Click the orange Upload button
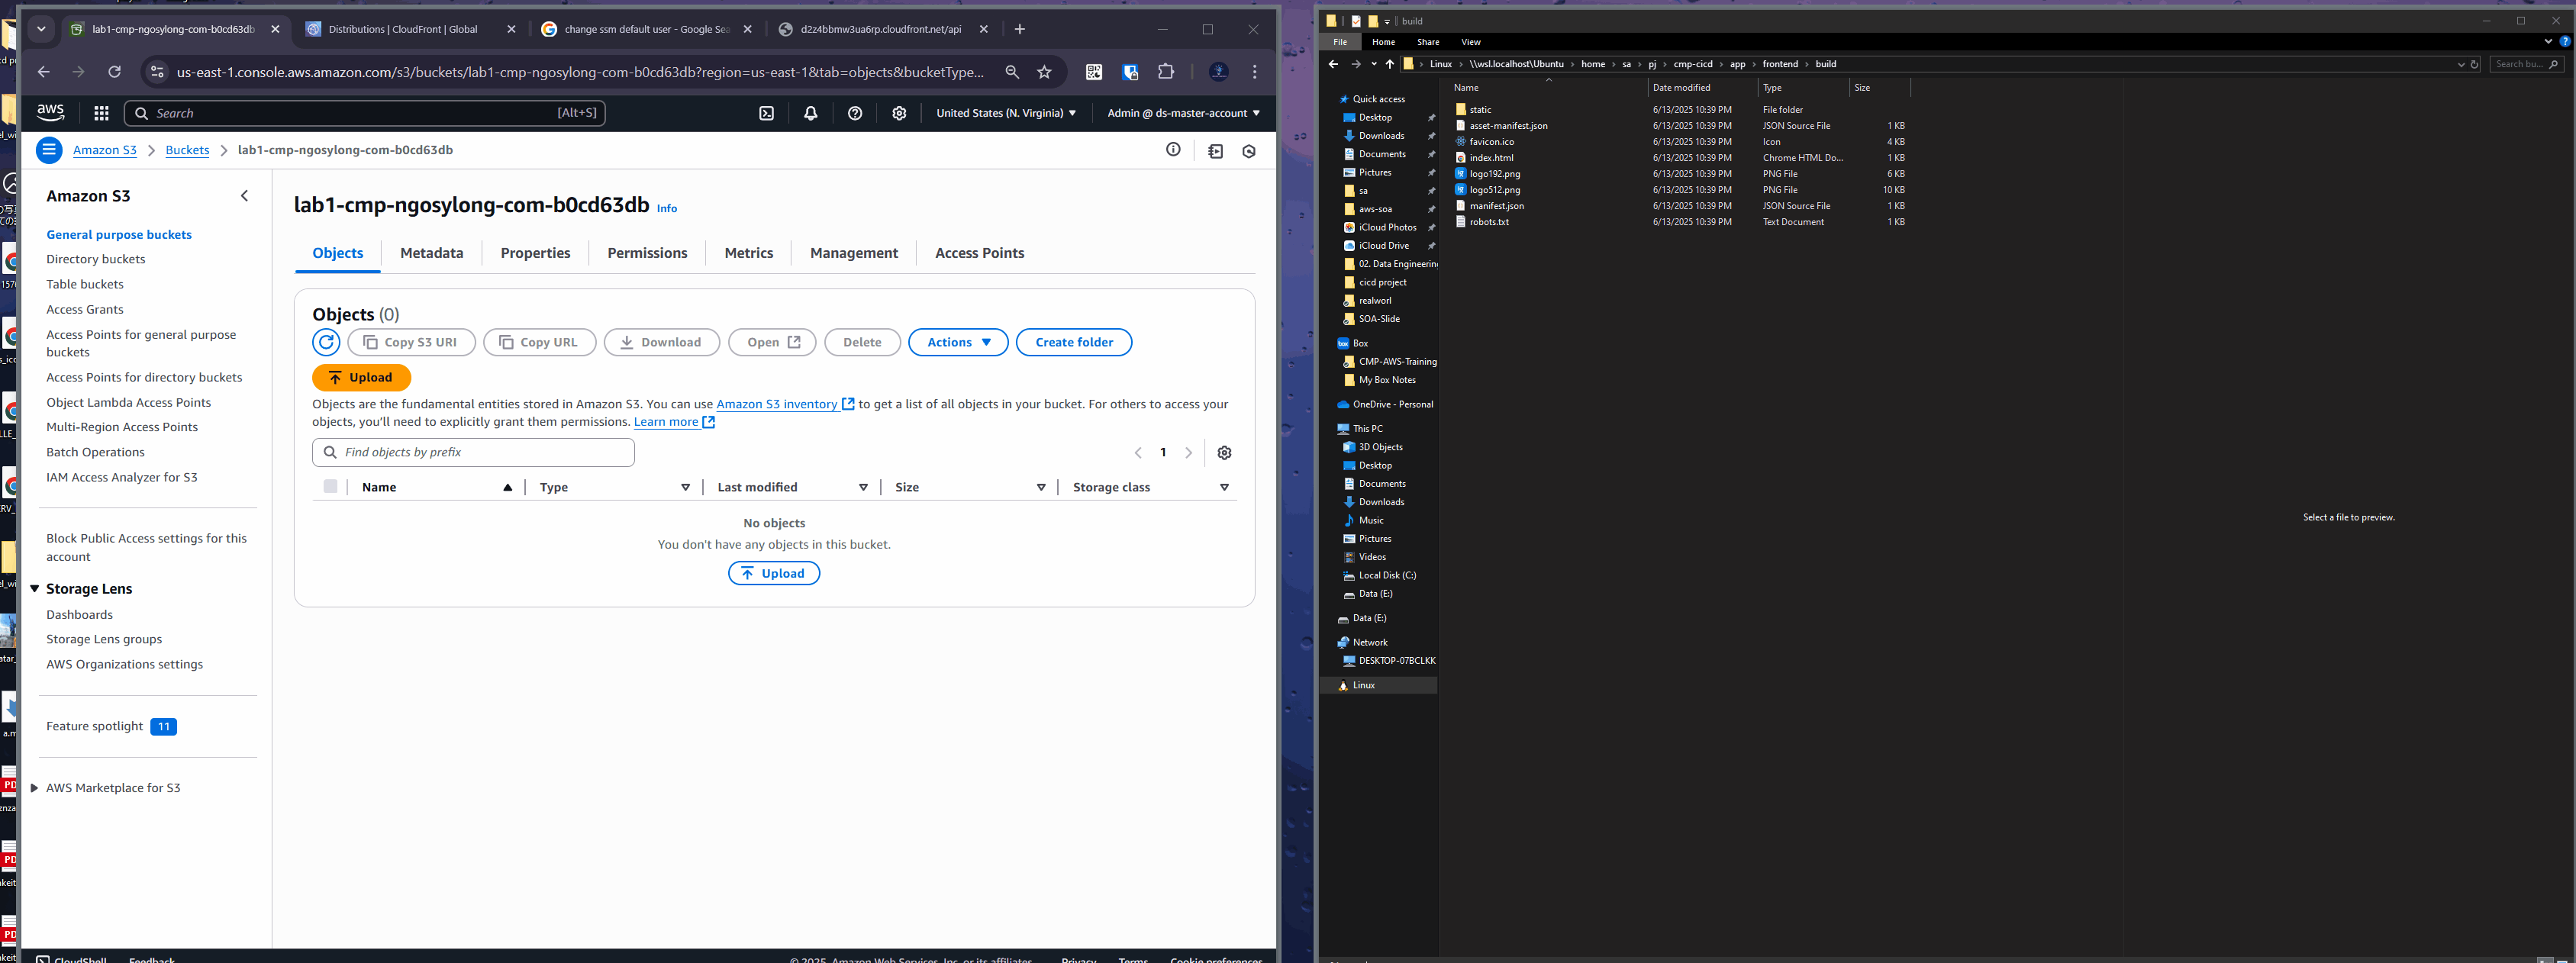This screenshot has height=963, width=2576. click(361, 378)
